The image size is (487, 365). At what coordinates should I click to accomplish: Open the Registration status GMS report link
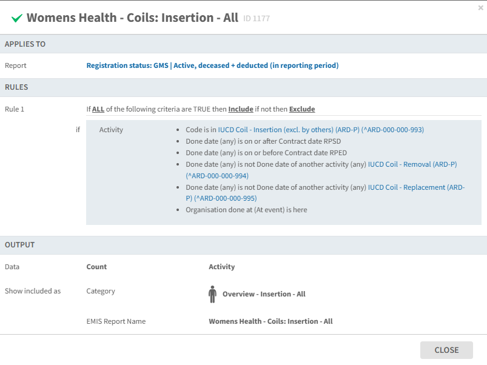tap(212, 65)
